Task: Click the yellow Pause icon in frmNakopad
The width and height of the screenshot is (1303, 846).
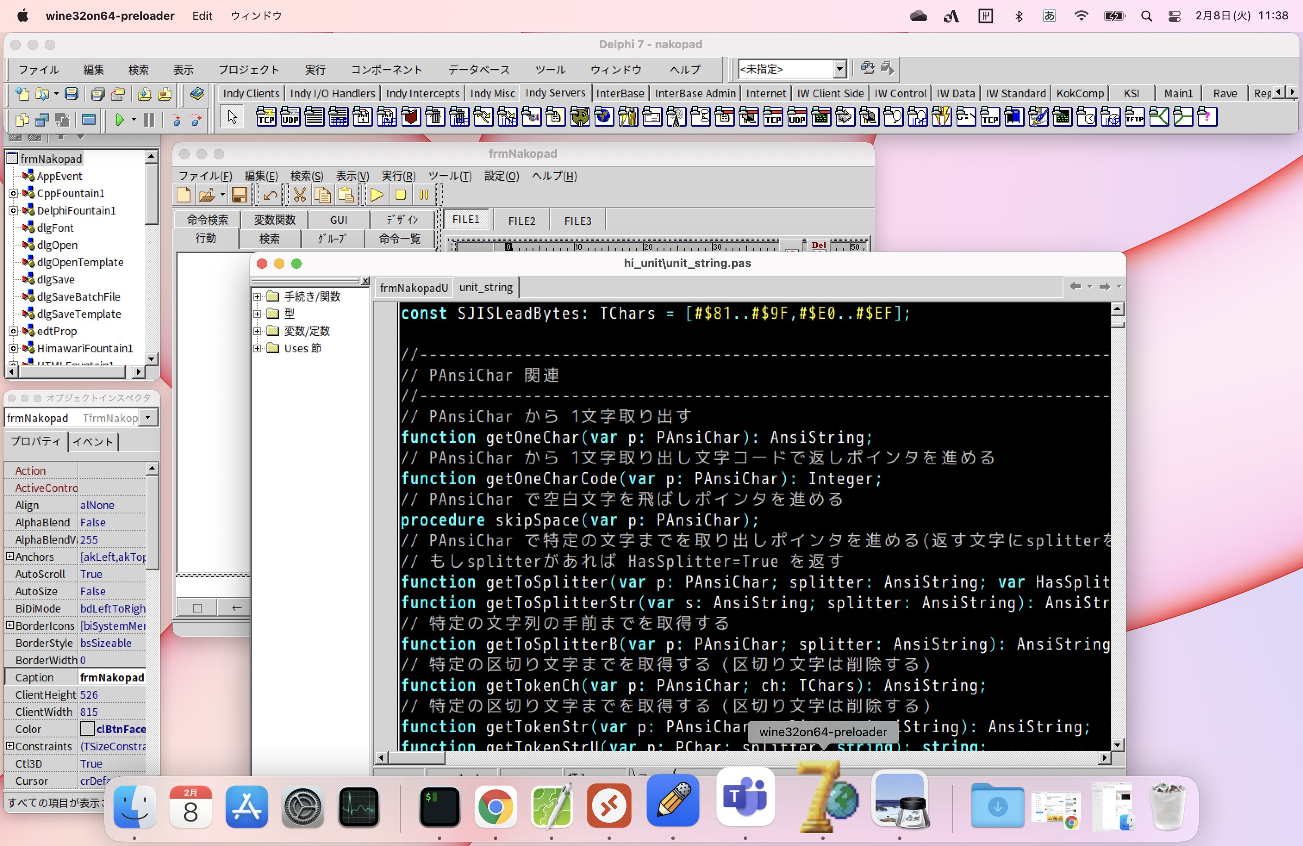Action: [424, 195]
